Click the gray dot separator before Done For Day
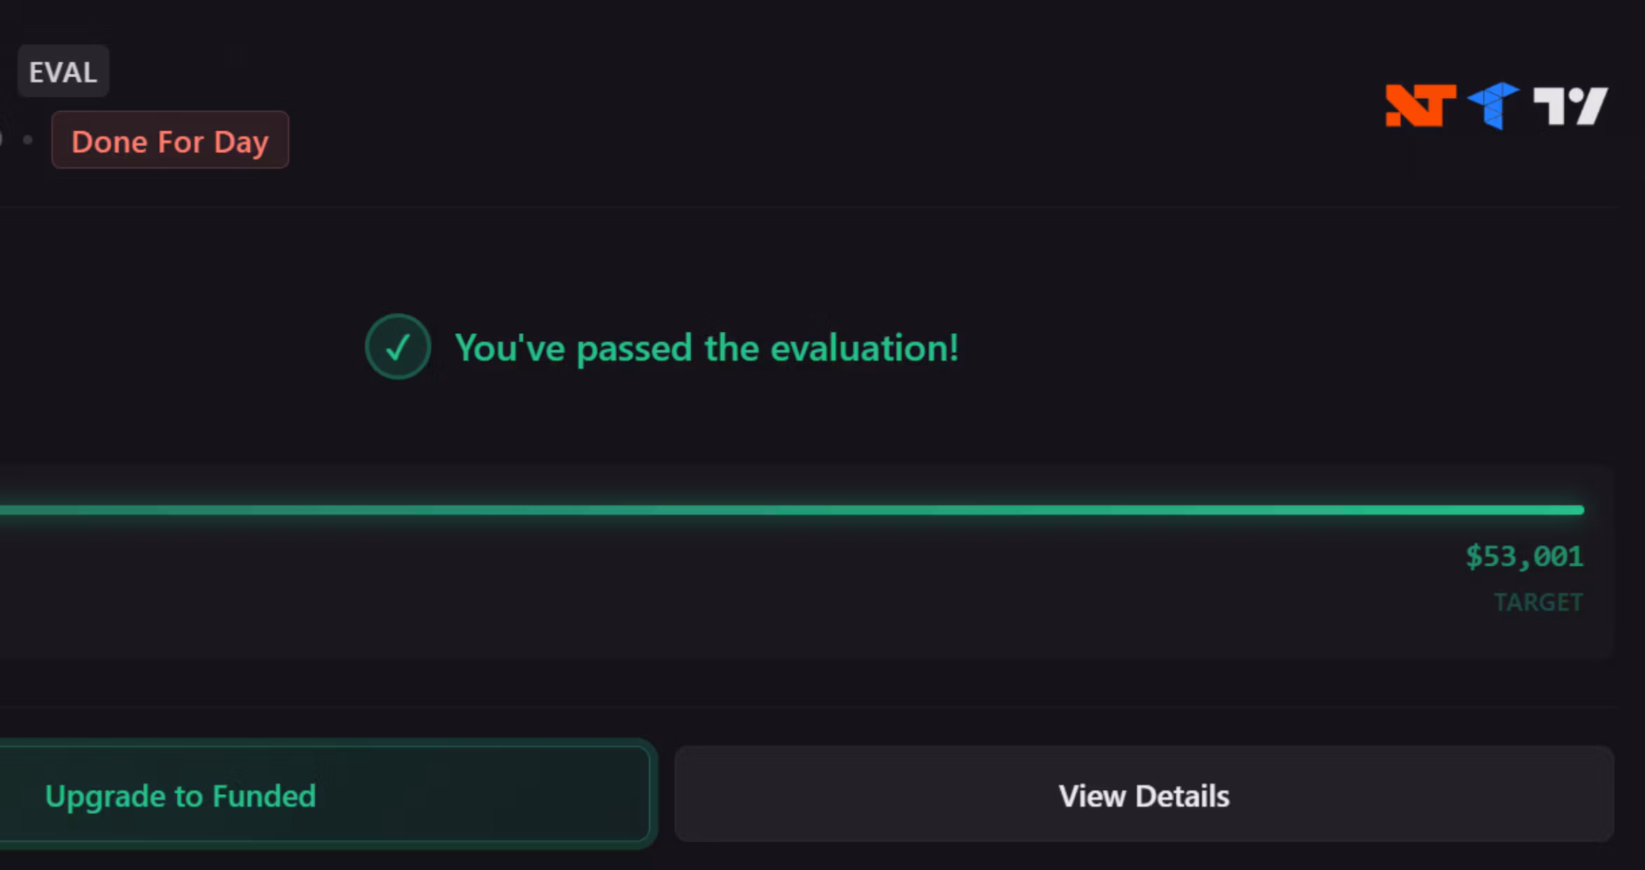The height and width of the screenshot is (870, 1645). click(28, 140)
